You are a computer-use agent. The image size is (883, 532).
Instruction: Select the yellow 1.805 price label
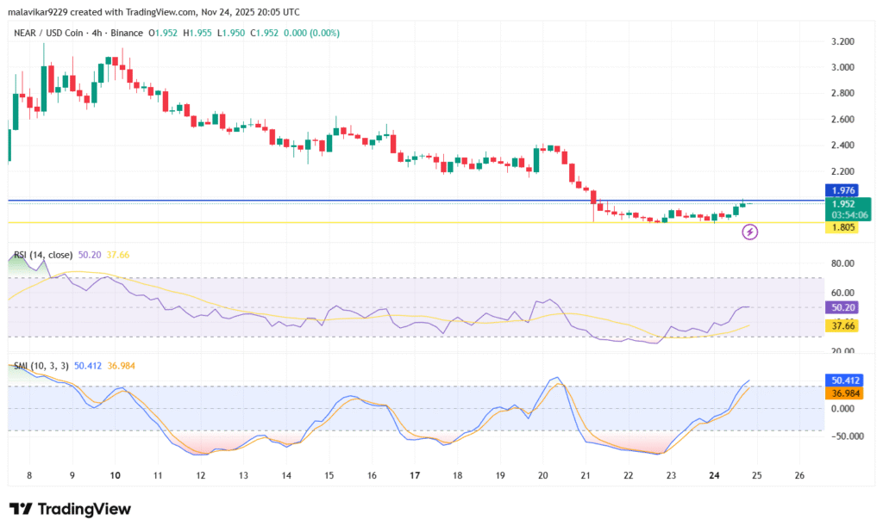tap(841, 228)
